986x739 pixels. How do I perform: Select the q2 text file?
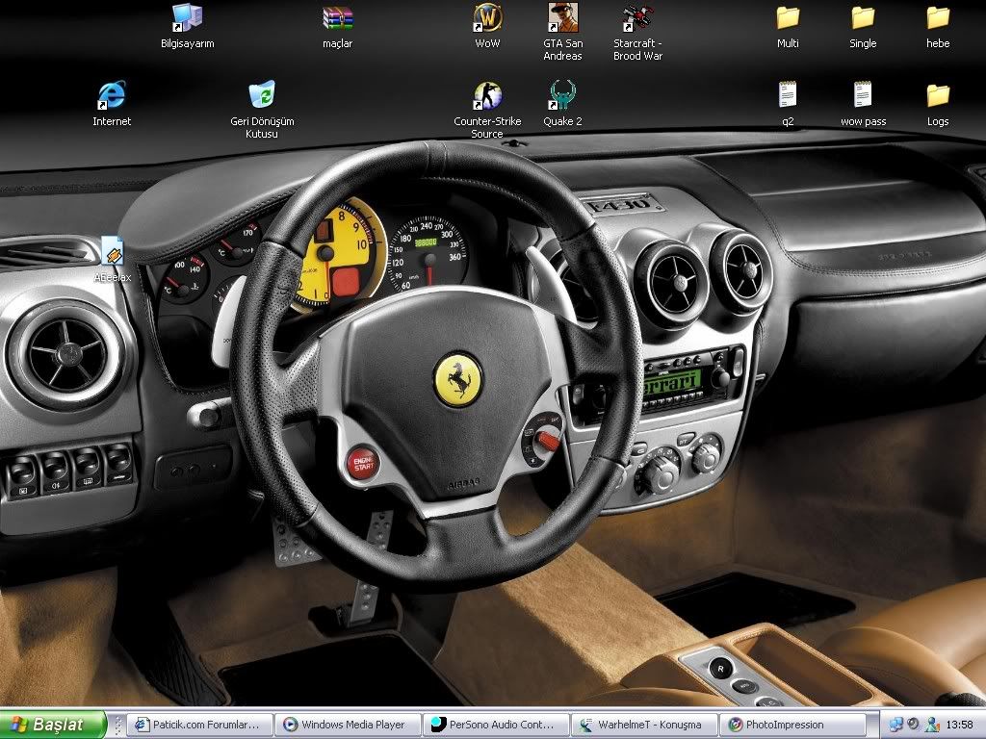tap(788, 95)
